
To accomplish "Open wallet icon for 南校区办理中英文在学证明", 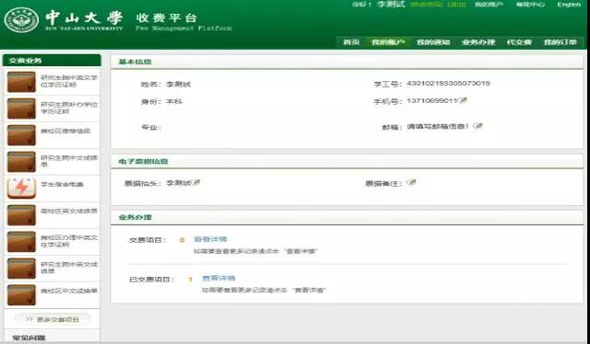I will click(21, 242).
